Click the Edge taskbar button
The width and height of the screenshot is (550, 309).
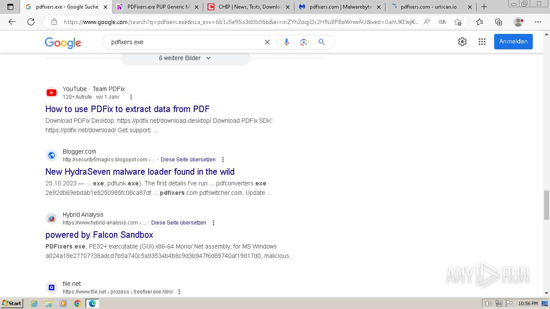coord(92,303)
